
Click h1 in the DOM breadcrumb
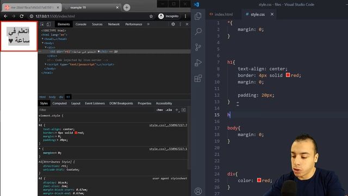[x=68, y=97]
